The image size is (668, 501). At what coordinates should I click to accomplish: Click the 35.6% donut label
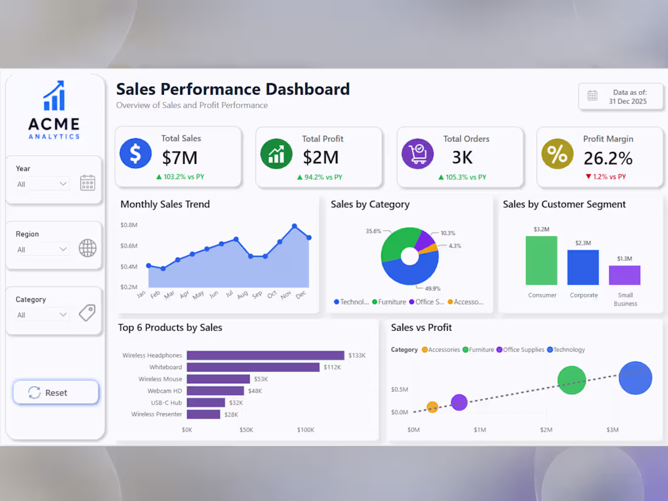[373, 231]
